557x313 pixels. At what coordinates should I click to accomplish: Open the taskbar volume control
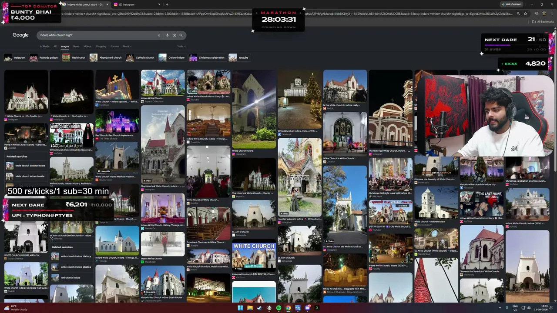(529, 308)
